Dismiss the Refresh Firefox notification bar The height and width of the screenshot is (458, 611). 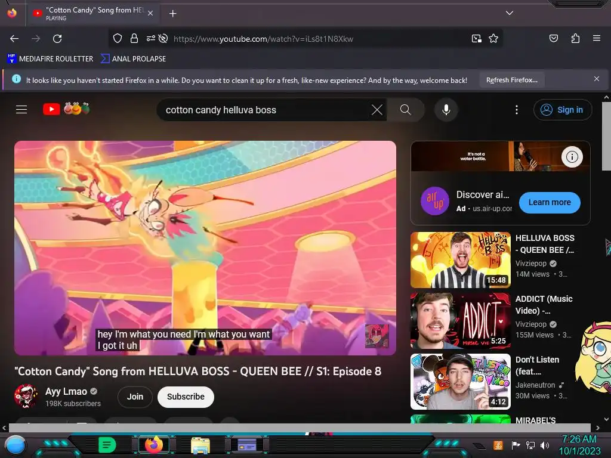point(596,79)
